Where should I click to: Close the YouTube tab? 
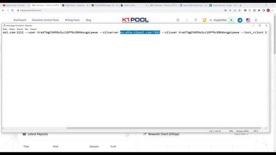[x=28, y=5]
